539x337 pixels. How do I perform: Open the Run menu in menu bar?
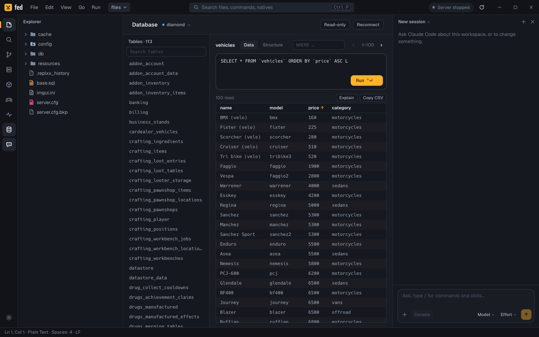tap(96, 7)
